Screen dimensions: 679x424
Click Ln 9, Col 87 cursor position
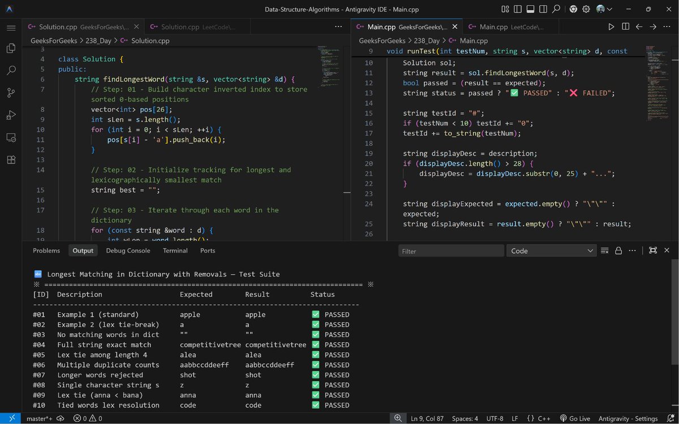coord(427,418)
